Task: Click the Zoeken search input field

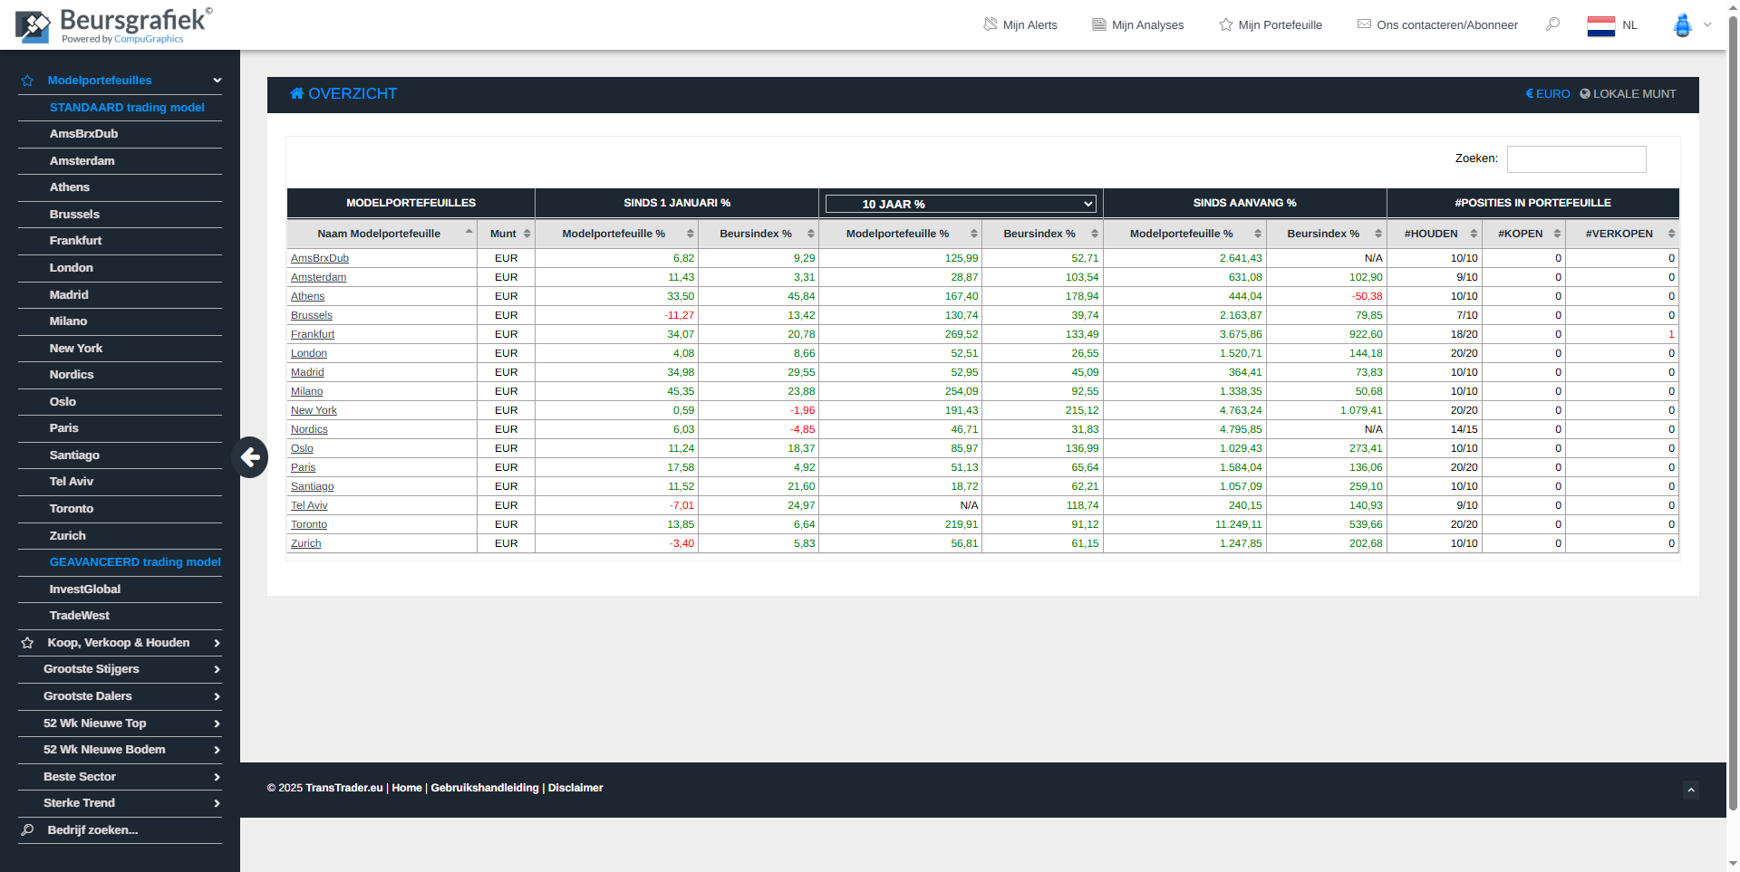Action: tap(1575, 159)
